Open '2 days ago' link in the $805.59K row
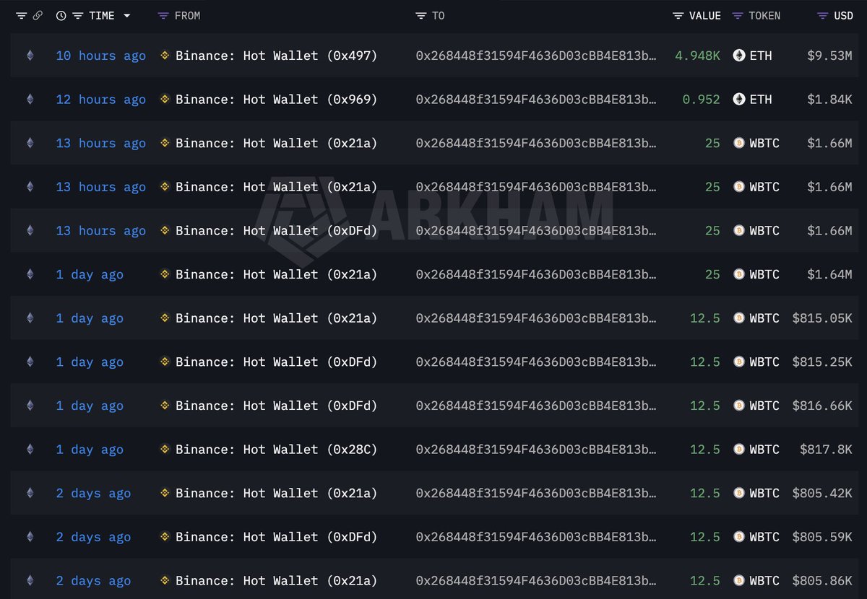Viewport: 867px width, 599px height. pyautogui.click(x=93, y=536)
